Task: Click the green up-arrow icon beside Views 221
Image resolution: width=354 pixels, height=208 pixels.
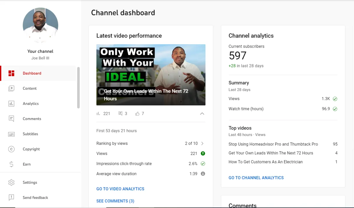Action: (203, 153)
